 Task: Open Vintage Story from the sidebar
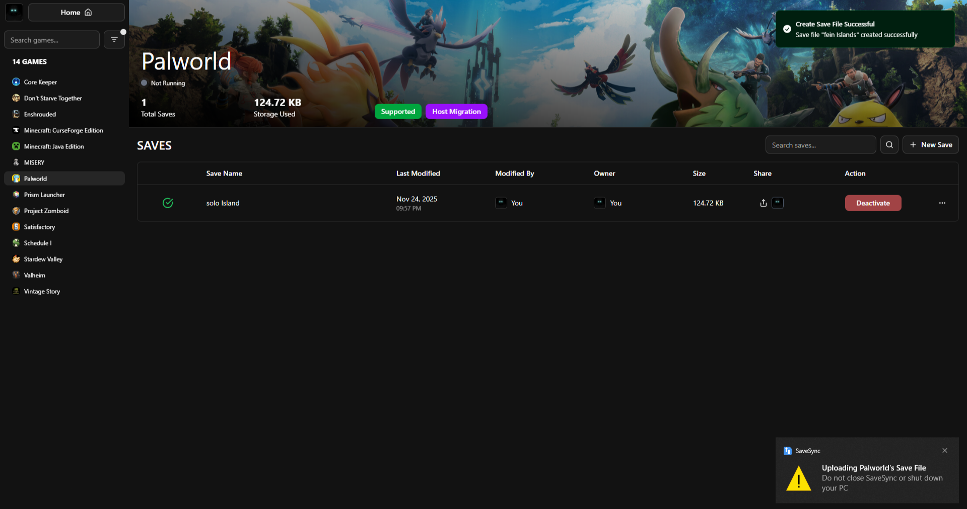(x=64, y=291)
